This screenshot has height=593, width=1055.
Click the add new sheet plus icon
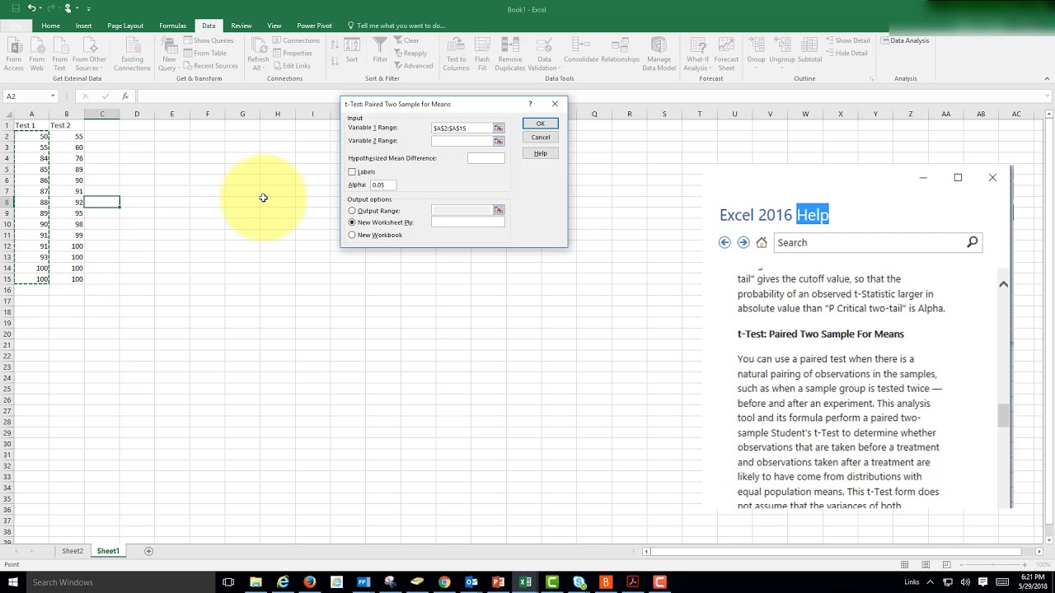pos(148,551)
